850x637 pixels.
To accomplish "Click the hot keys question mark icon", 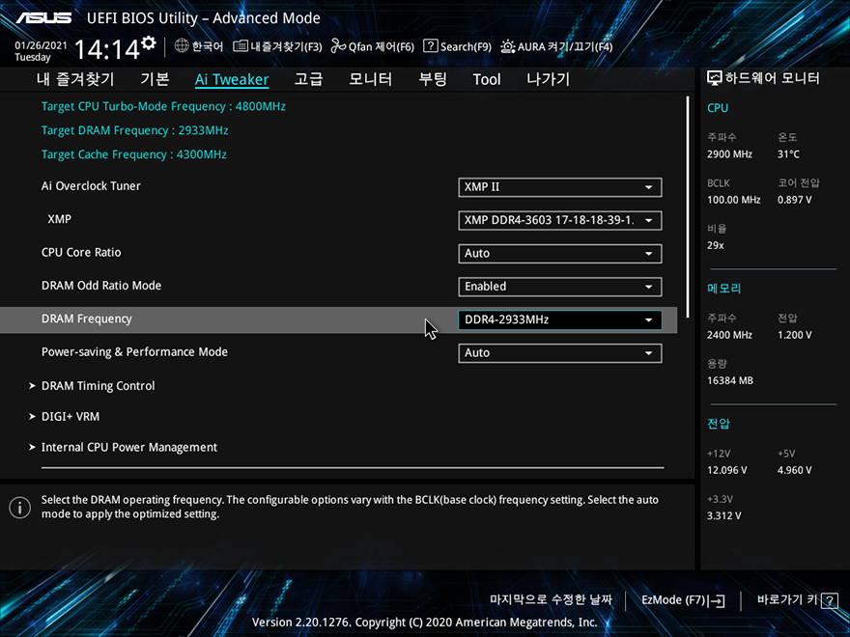I will (x=830, y=600).
